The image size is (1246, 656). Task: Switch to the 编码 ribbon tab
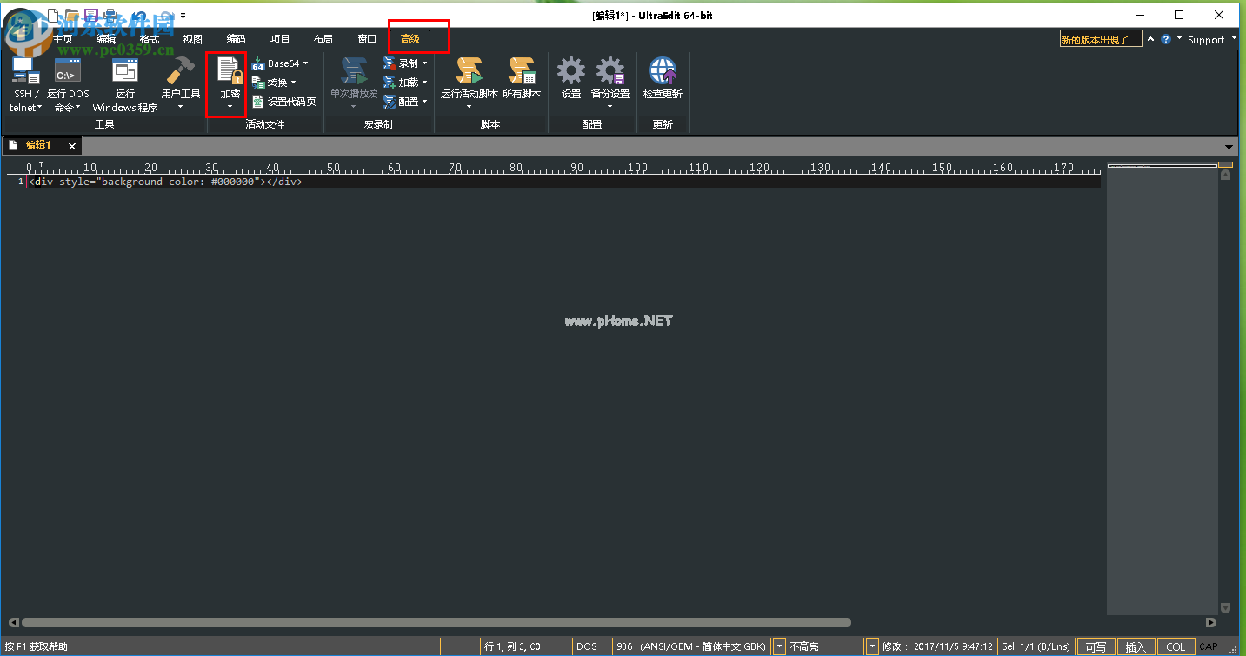tap(237, 39)
